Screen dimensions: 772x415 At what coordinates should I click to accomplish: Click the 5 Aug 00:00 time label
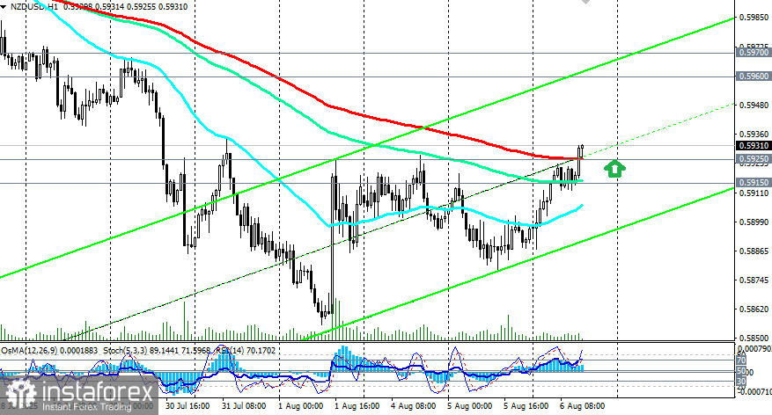point(470,406)
